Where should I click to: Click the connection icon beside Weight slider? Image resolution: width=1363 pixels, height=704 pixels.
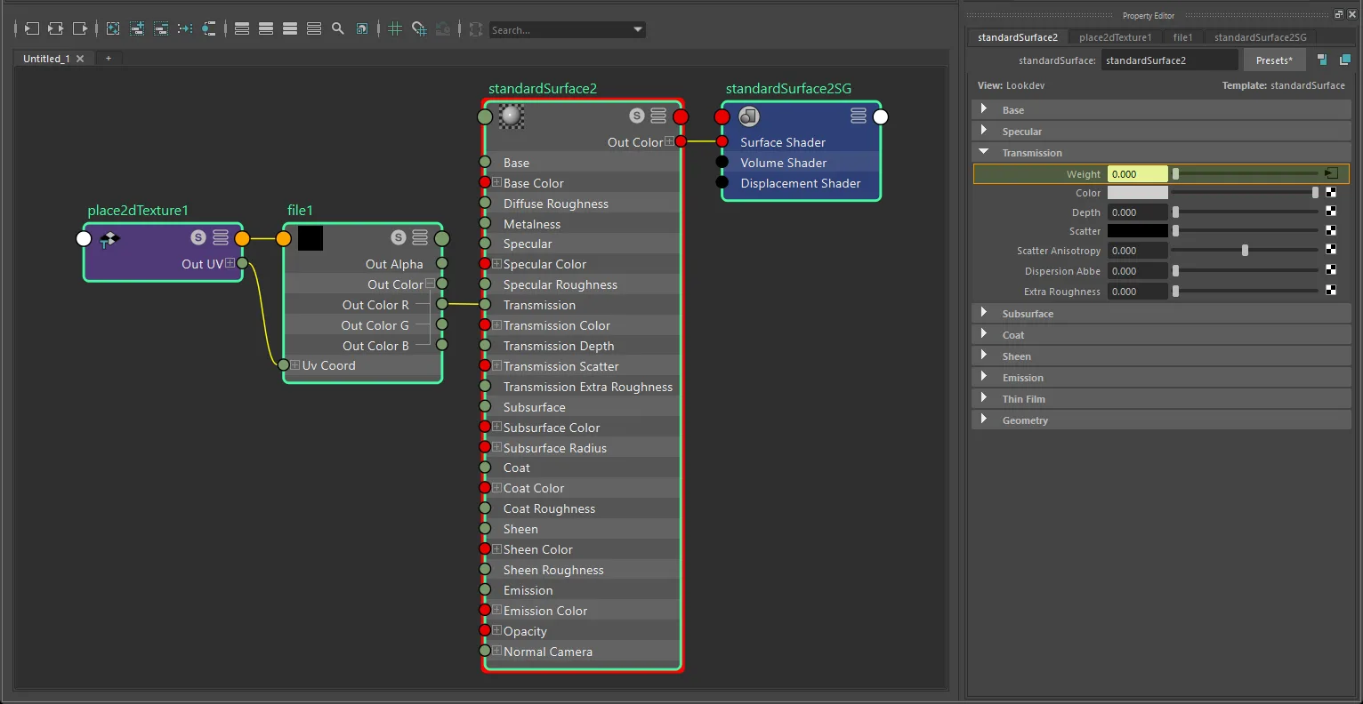pyautogui.click(x=1332, y=173)
